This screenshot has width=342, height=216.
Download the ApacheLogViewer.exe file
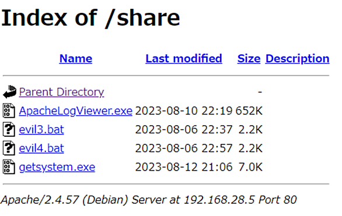pyautogui.click(x=76, y=111)
